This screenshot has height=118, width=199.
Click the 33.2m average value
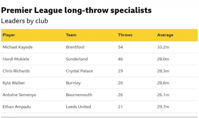click(163, 47)
